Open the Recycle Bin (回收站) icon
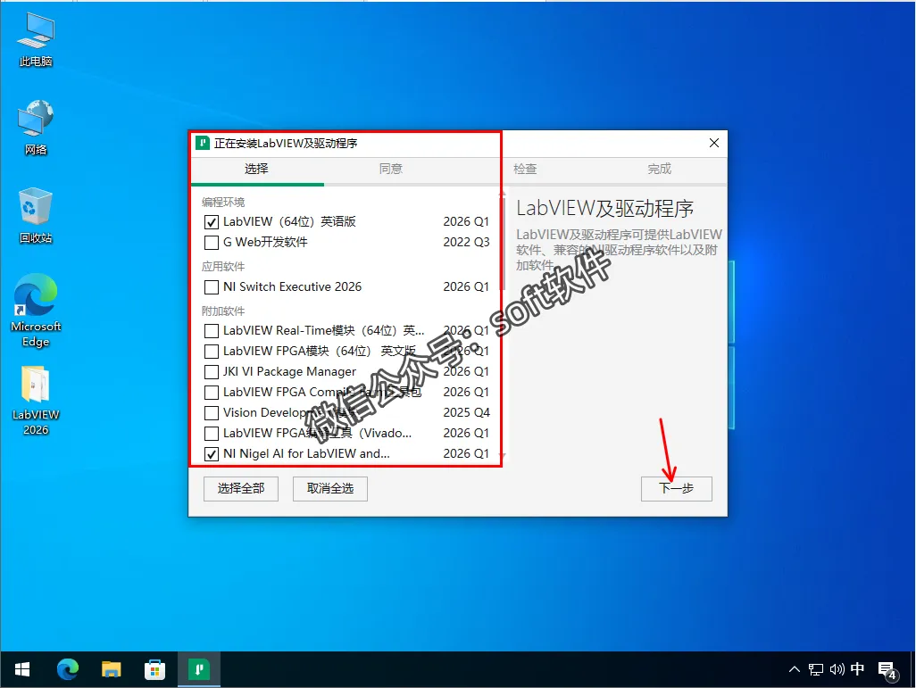The height and width of the screenshot is (688, 916). tap(36, 216)
